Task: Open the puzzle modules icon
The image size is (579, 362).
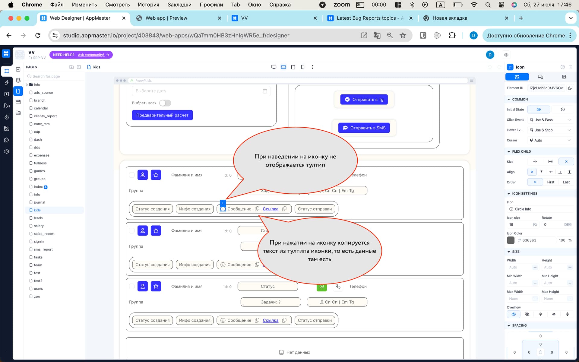Action: [7, 140]
